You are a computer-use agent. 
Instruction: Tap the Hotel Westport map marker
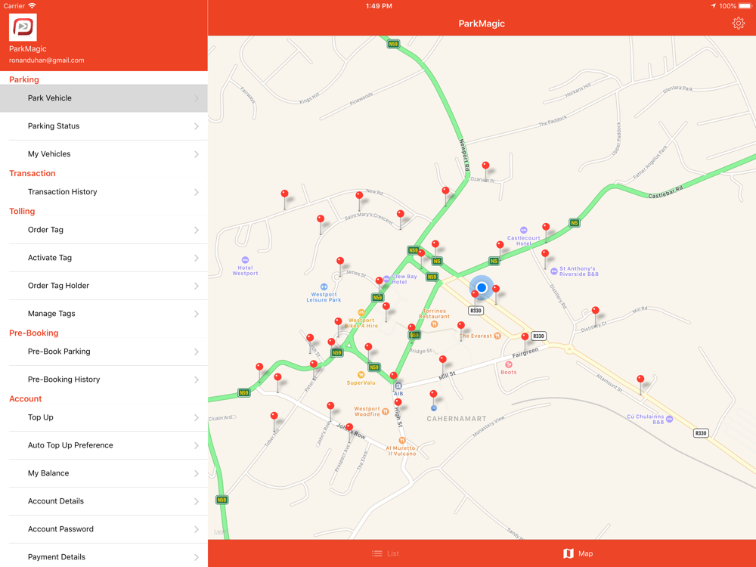pyautogui.click(x=245, y=260)
